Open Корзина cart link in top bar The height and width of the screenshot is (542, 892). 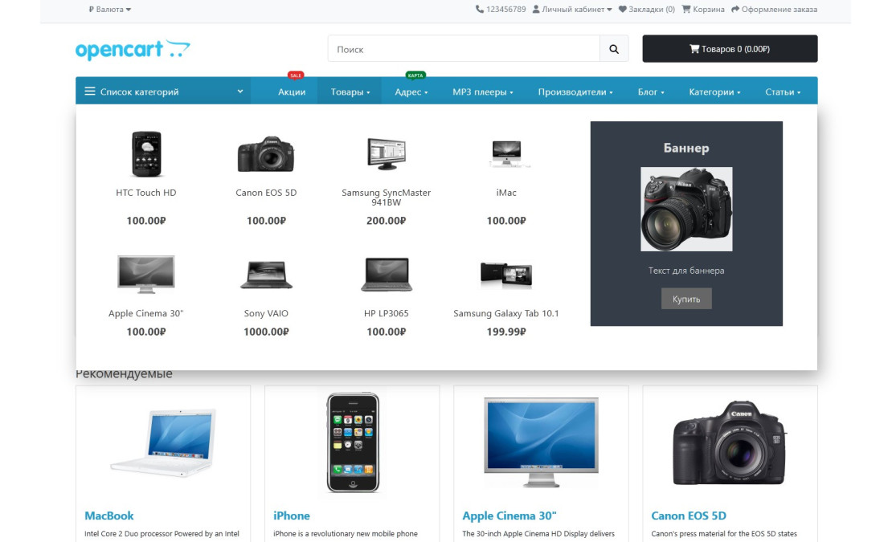[x=703, y=9]
